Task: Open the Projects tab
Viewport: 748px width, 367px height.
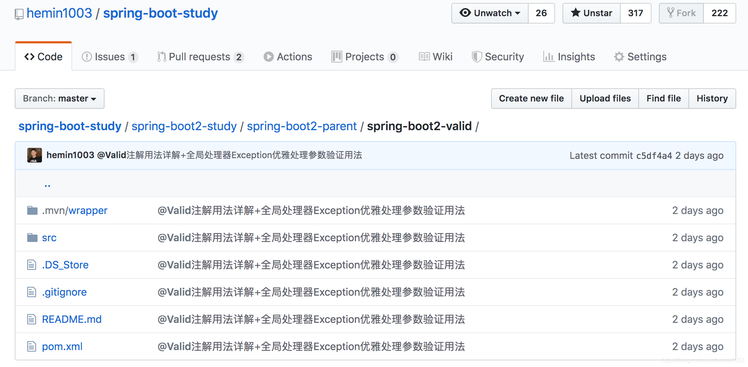Action: tap(365, 57)
